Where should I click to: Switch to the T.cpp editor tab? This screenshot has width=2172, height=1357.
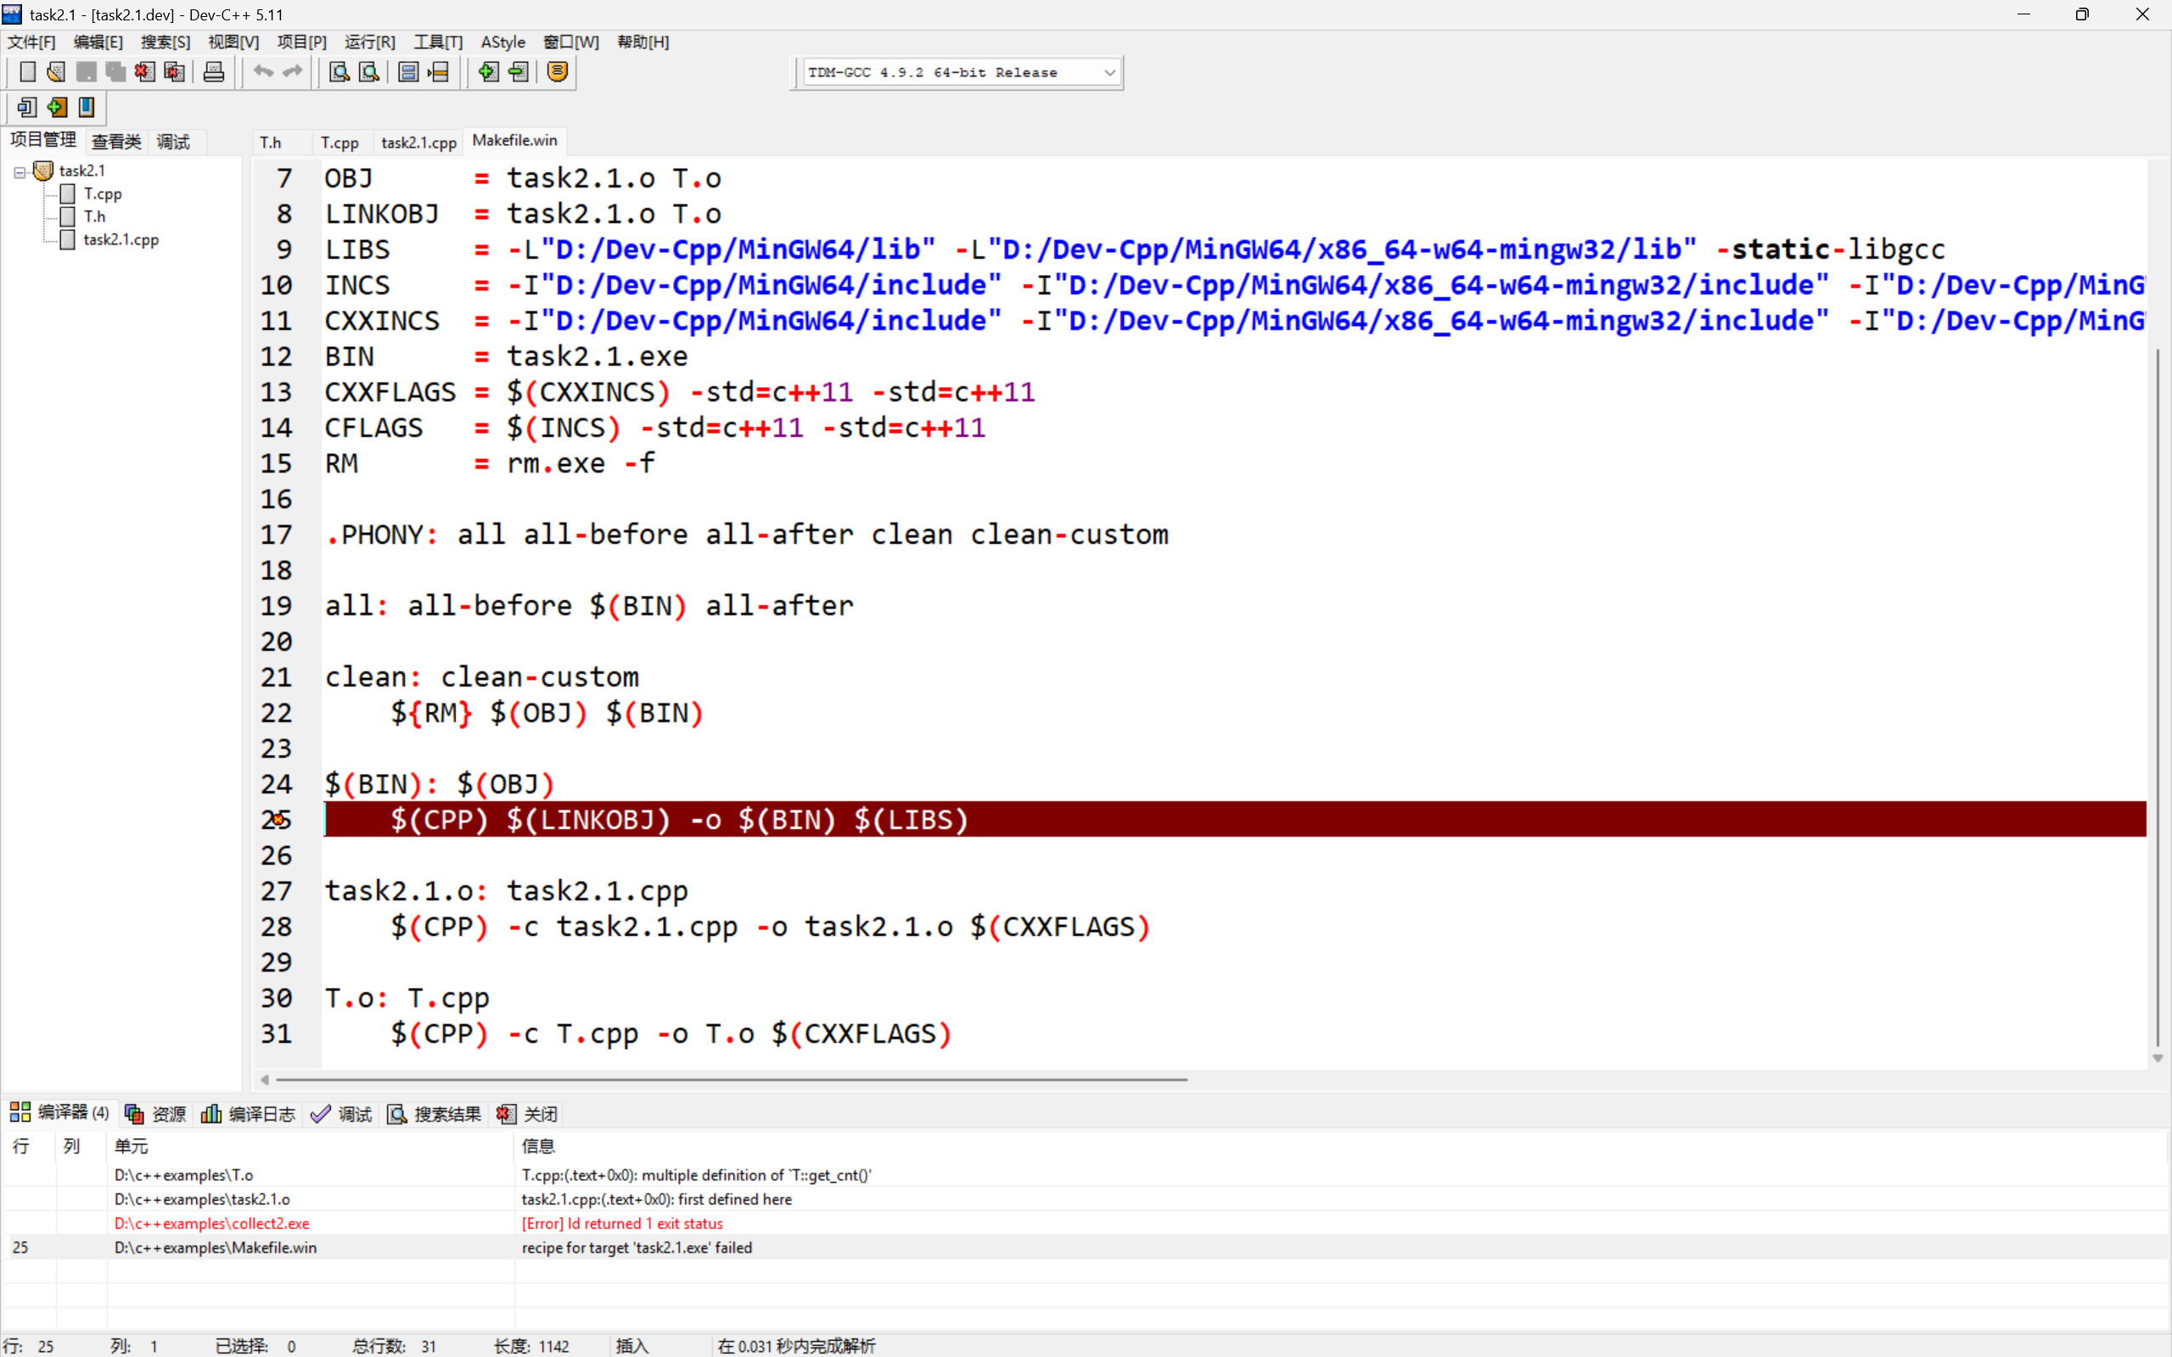coord(340,142)
